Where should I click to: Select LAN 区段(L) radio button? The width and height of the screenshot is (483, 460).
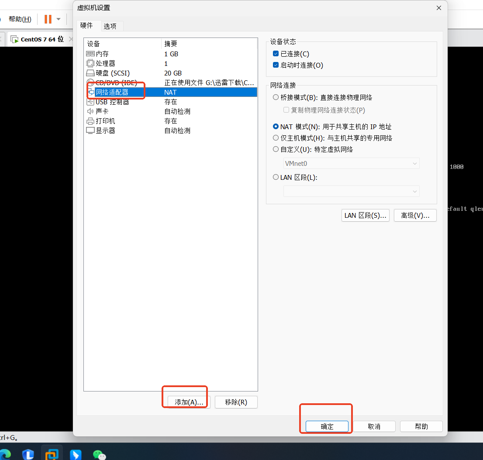(276, 177)
